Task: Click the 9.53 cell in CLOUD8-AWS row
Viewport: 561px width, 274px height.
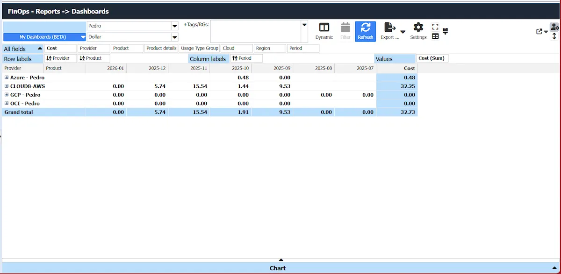Action: coord(272,86)
